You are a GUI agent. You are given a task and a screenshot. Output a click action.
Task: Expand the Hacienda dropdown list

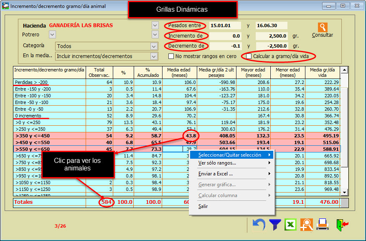155,25
